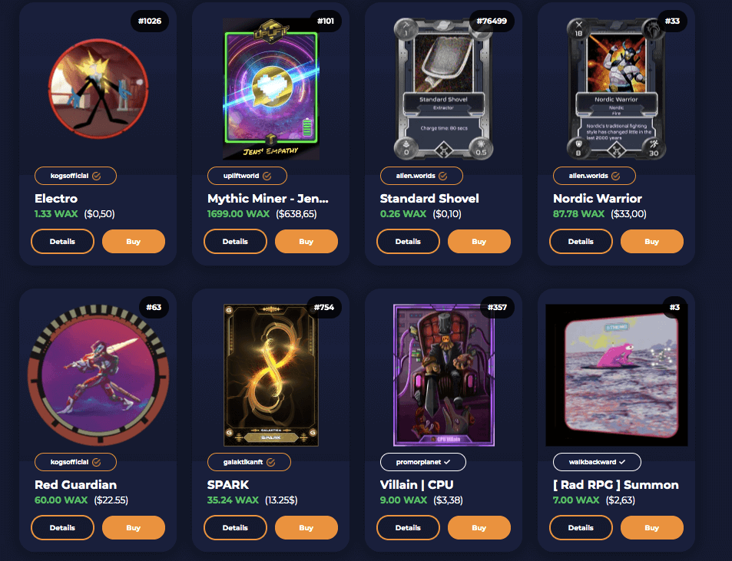View Details of Red Guardian
Viewport: 732px width, 561px height.
coord(62,528)
